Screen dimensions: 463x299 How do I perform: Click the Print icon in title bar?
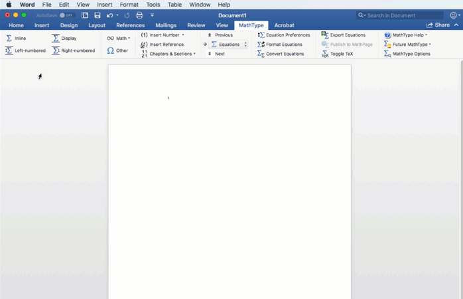click(139, 15)
